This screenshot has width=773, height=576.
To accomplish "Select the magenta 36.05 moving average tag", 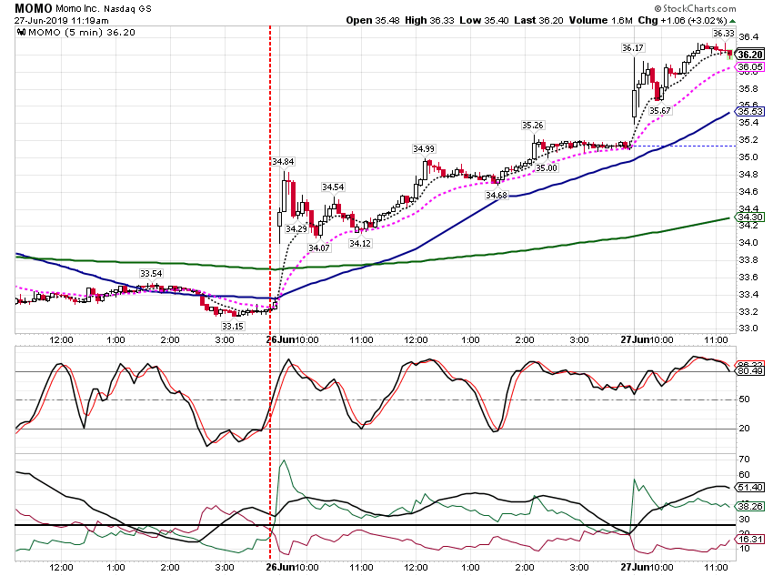I will click(x=750, y=67).
